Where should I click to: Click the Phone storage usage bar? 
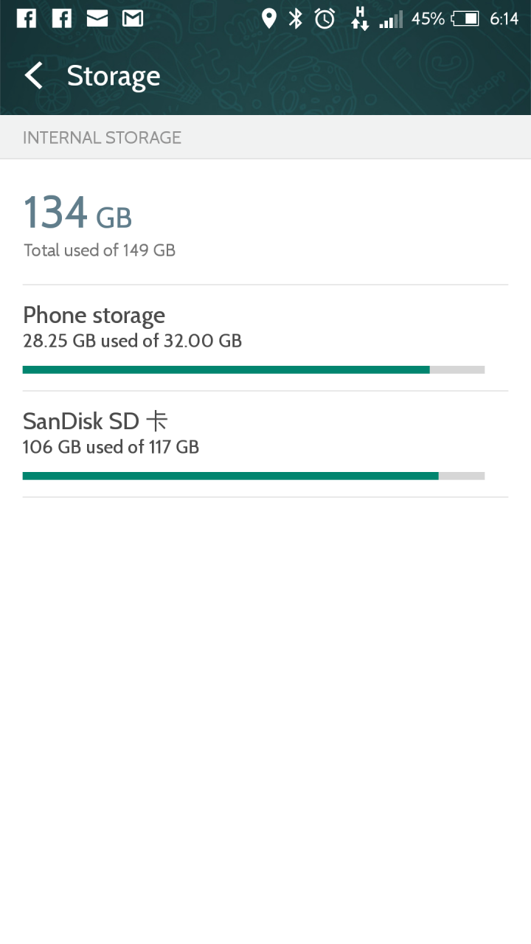coord(254,369)
